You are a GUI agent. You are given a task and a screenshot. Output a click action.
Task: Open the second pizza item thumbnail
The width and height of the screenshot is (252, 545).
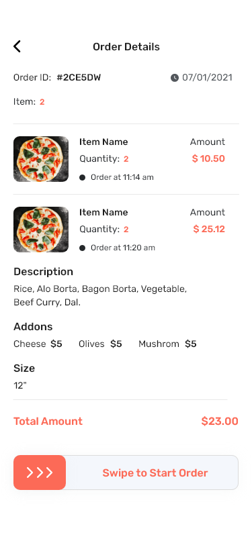point(41,230)
